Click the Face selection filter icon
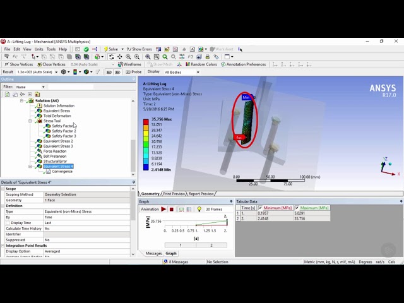This screenshot has width=404, height=303. click(x=61, y=57)
